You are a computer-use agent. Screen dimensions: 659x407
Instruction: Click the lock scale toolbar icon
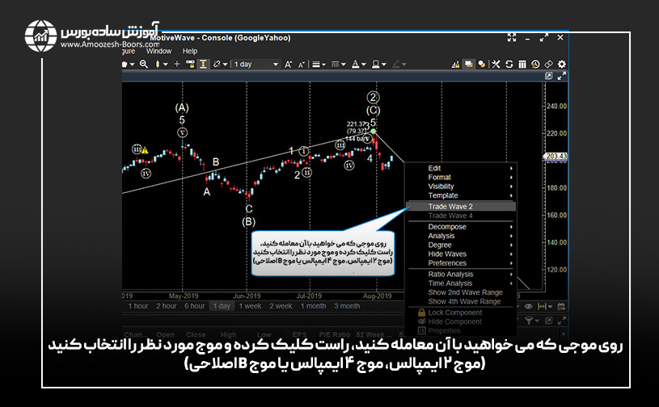190,64
